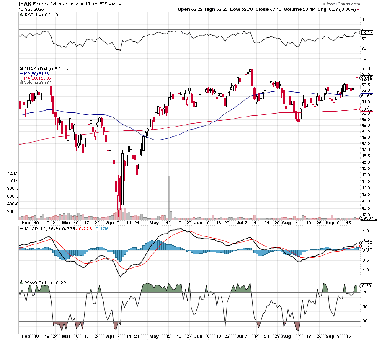Click the StockCharts.com watermark logo text

pos(341,4)
